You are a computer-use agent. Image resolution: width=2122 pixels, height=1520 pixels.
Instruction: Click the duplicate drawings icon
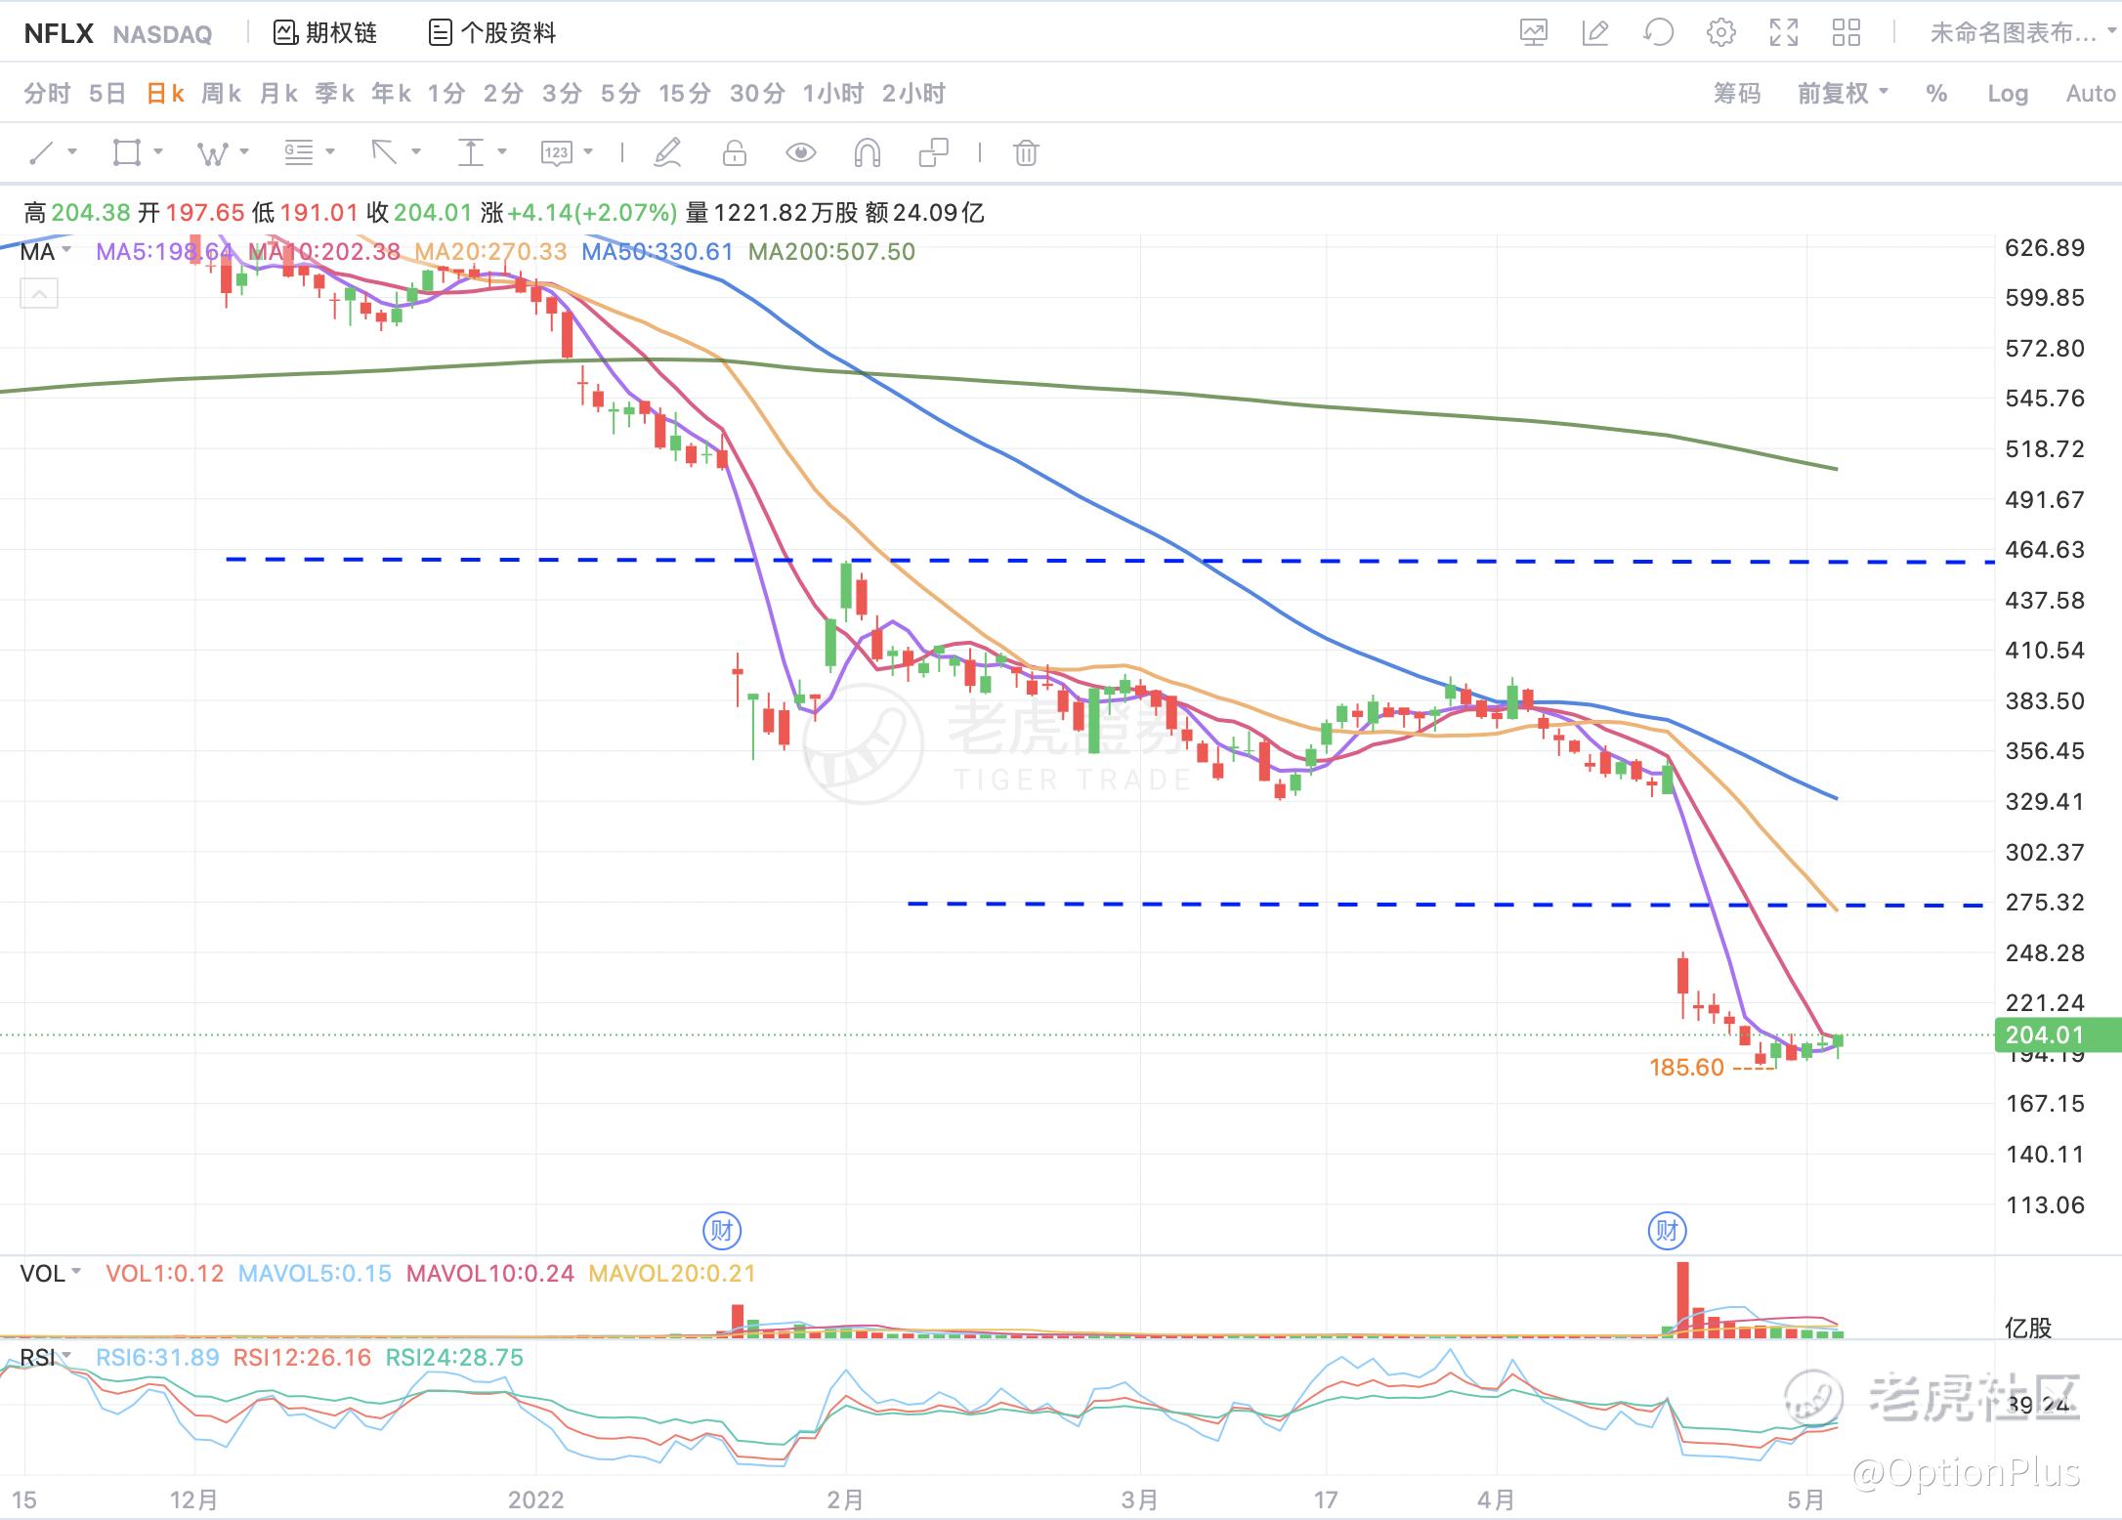point(934,153)
